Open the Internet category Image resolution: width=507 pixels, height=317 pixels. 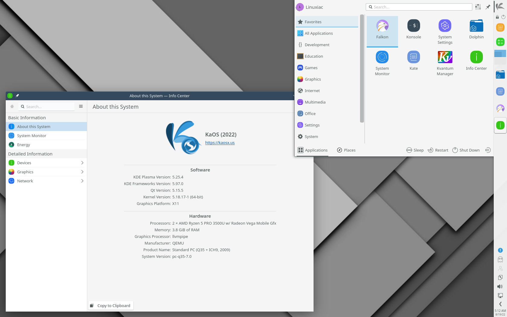pos(327,91)
